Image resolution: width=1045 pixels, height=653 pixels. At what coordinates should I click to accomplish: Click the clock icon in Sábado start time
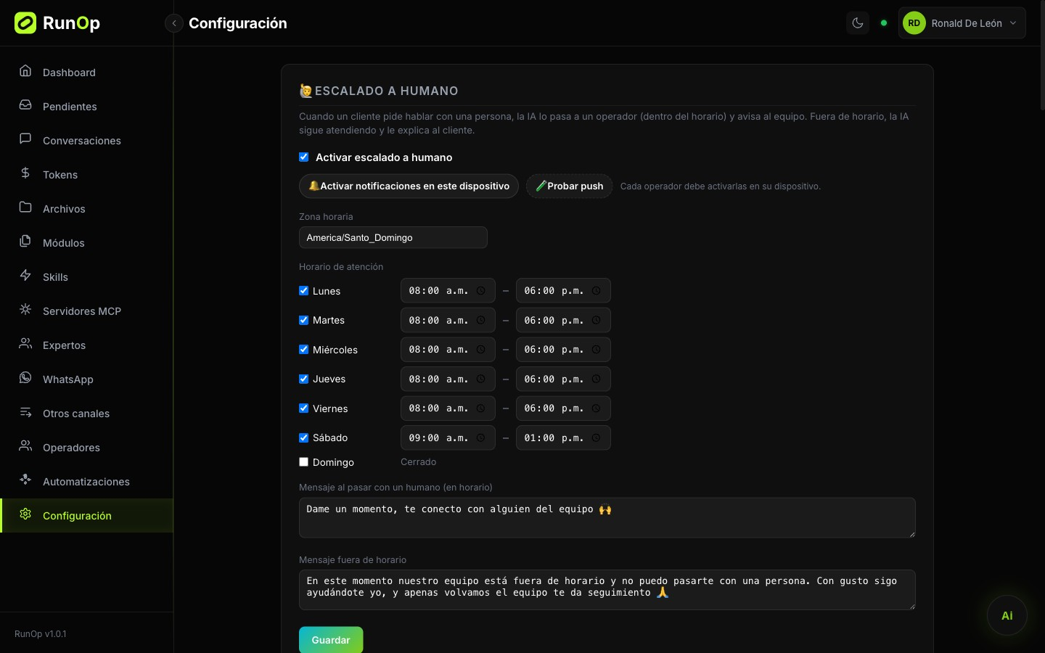[x=480, y=438]
